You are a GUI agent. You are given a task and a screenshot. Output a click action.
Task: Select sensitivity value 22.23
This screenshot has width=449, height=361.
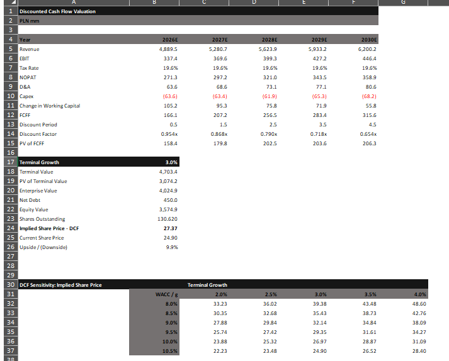(x=220, y=351)
